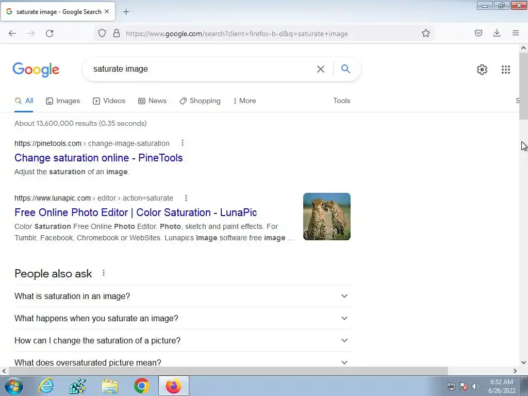528x396 pixels.
Task: Click inside the Google search input field
Action: [202, 69]
